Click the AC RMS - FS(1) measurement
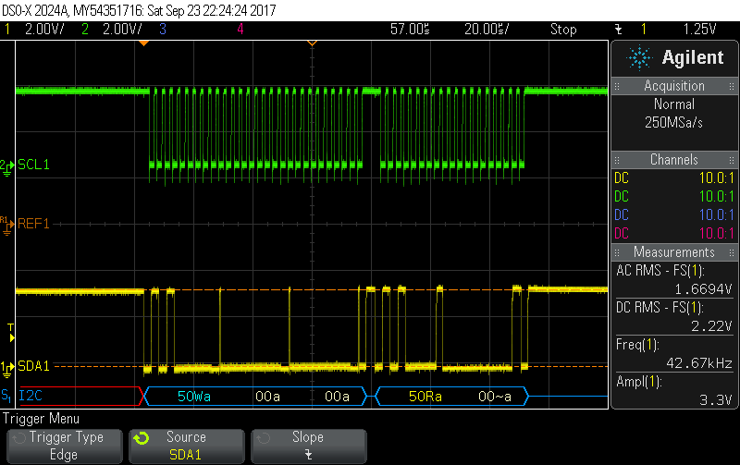Viewport: 740px width, 465px height. point(674,280)
